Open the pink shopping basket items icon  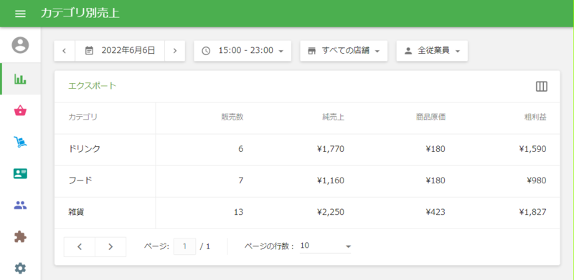click(20, 110)
